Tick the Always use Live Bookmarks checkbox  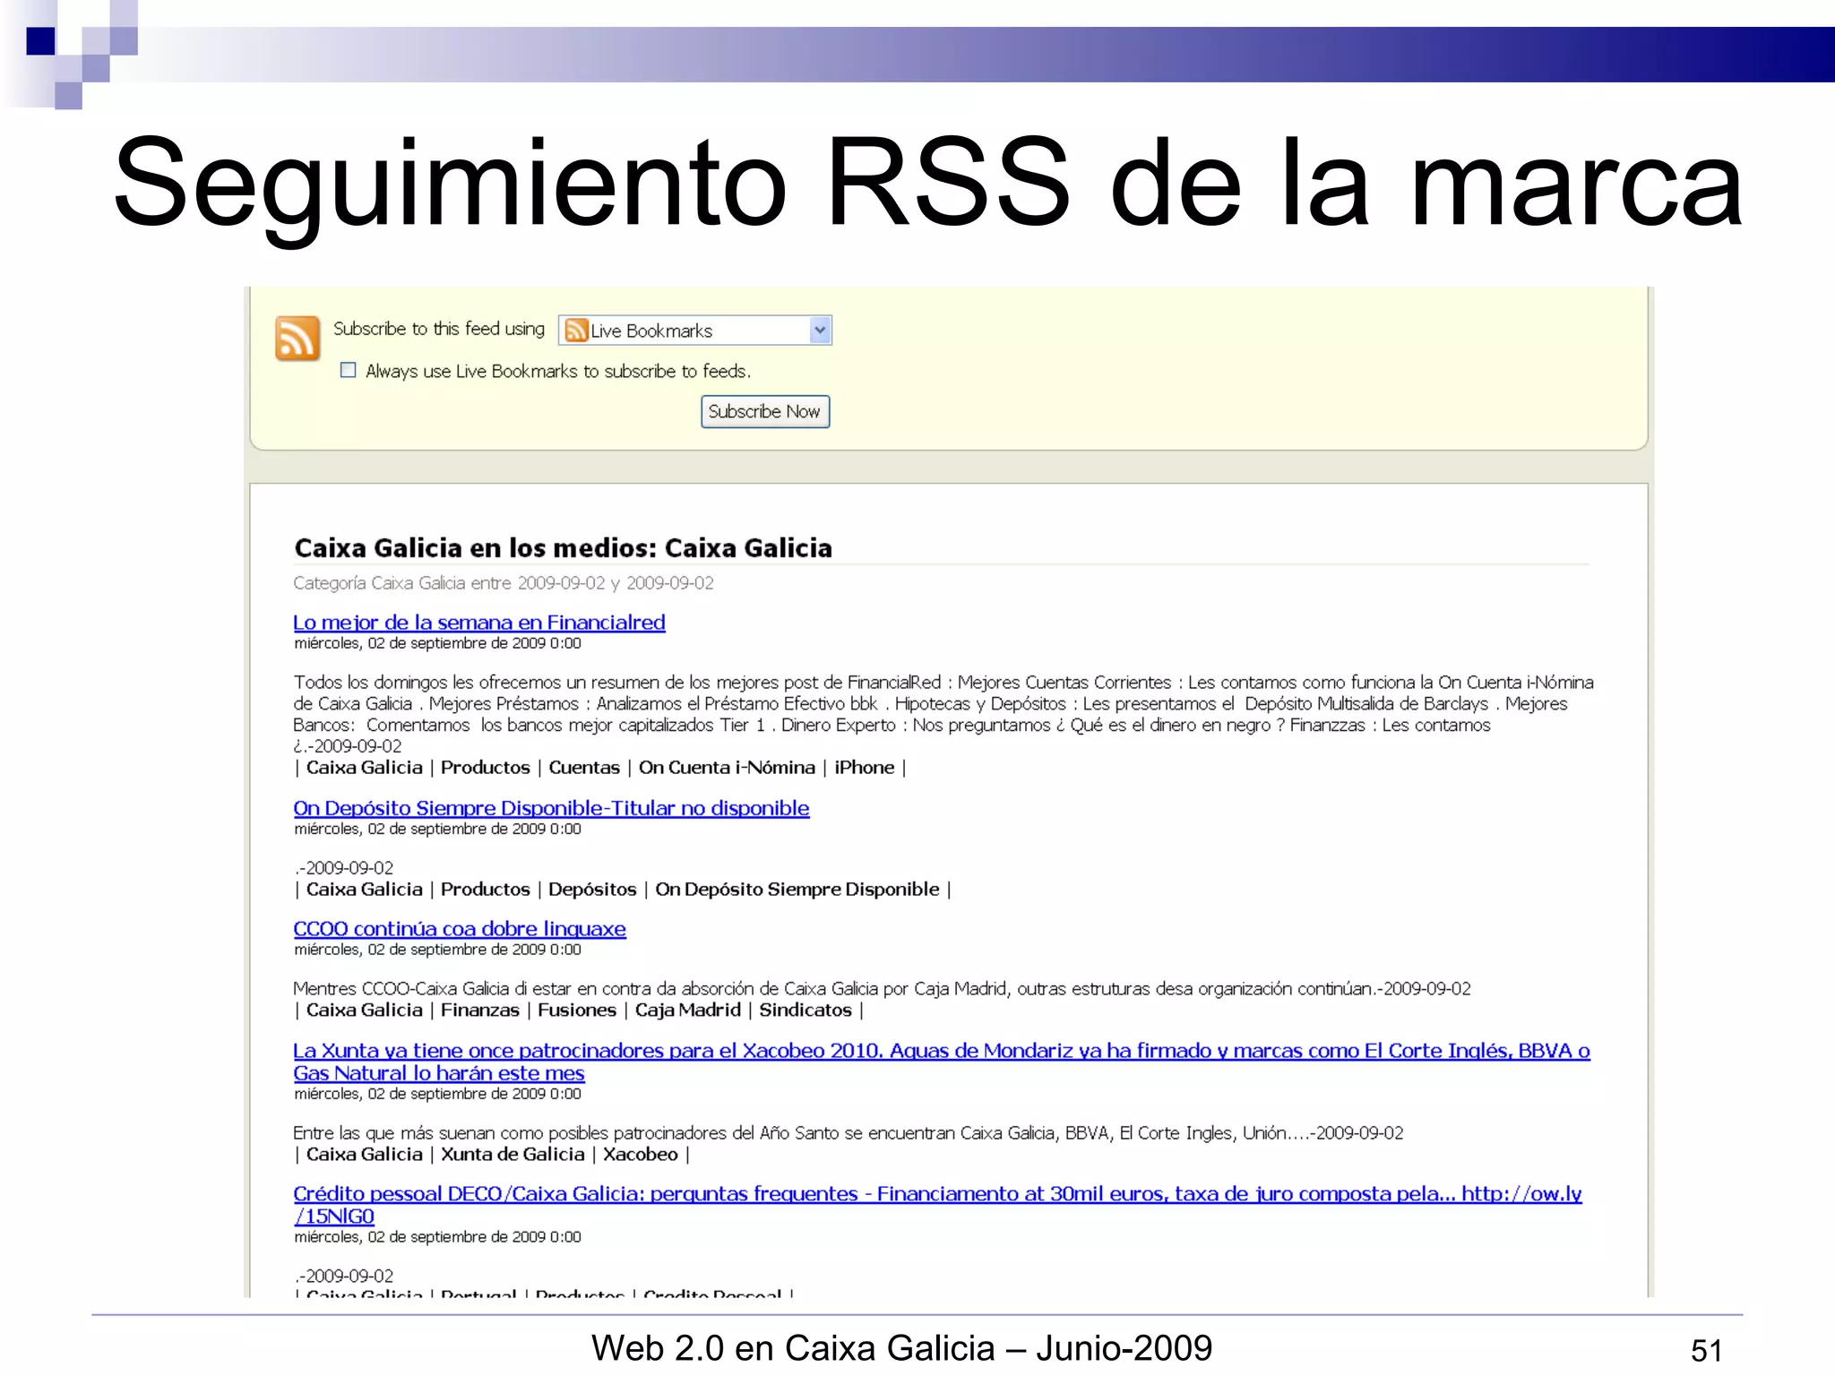[349, 370]
